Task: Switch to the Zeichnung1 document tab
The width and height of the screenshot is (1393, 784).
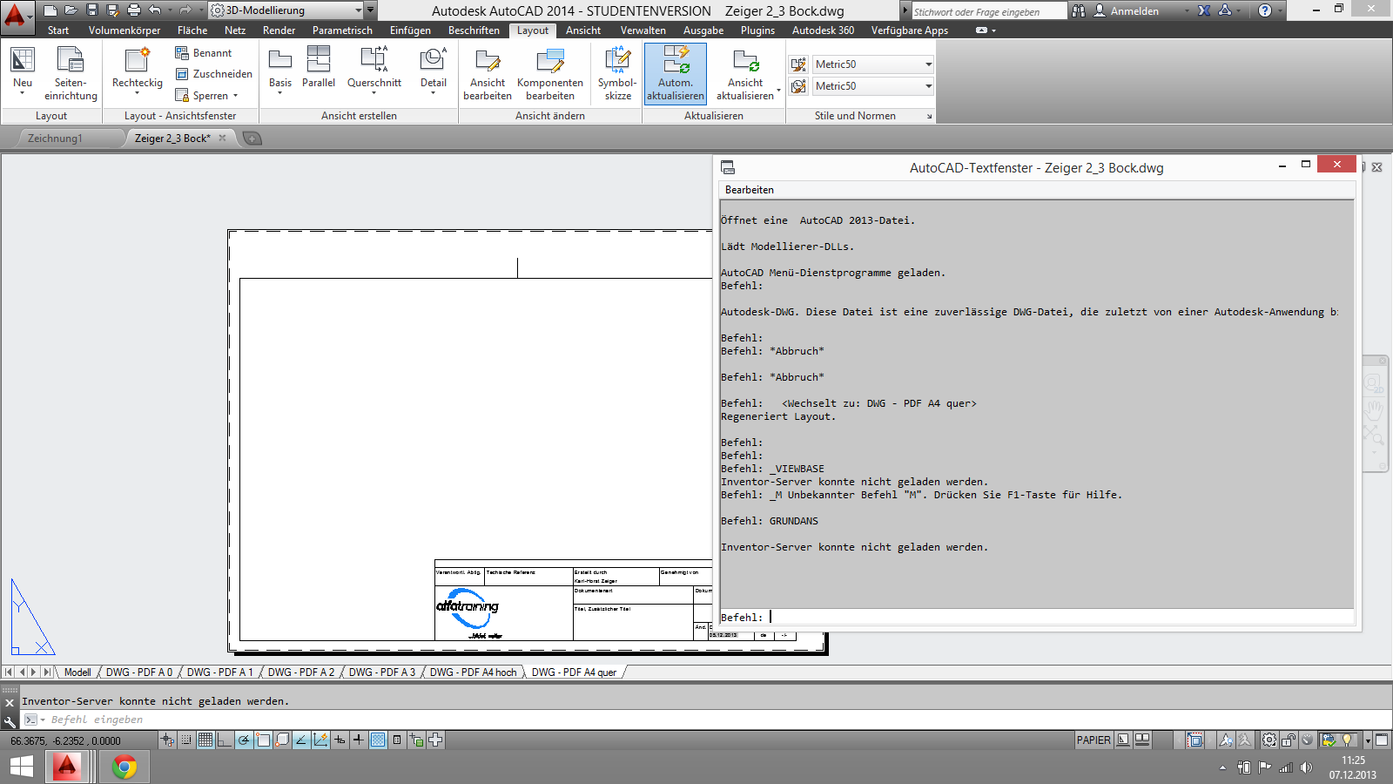Action: click(55, 139)
